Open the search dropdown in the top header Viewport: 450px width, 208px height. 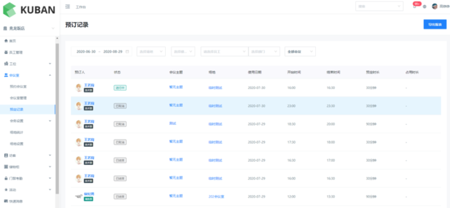[x=379, y=6]
